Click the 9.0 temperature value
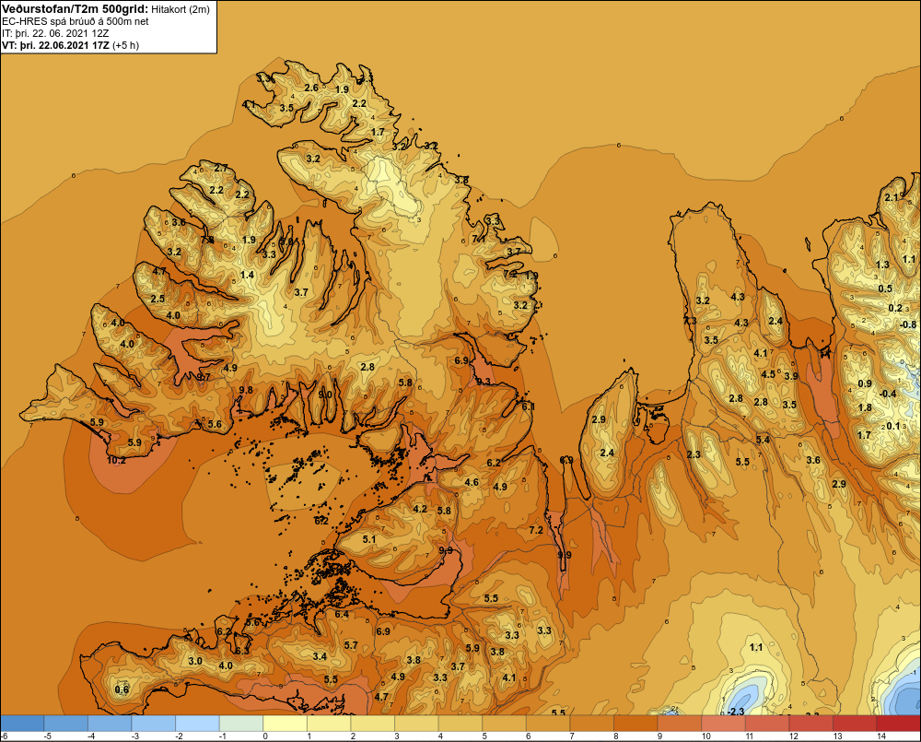This screenshot has height=742, width=921. pos(325,395)
